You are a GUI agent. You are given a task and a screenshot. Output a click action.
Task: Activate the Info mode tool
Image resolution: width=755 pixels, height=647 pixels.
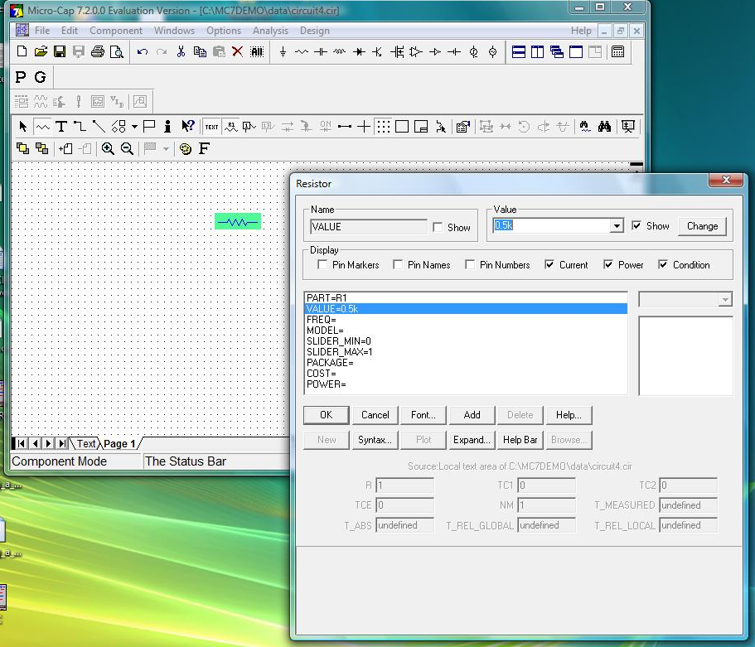[x=167, y=127]
